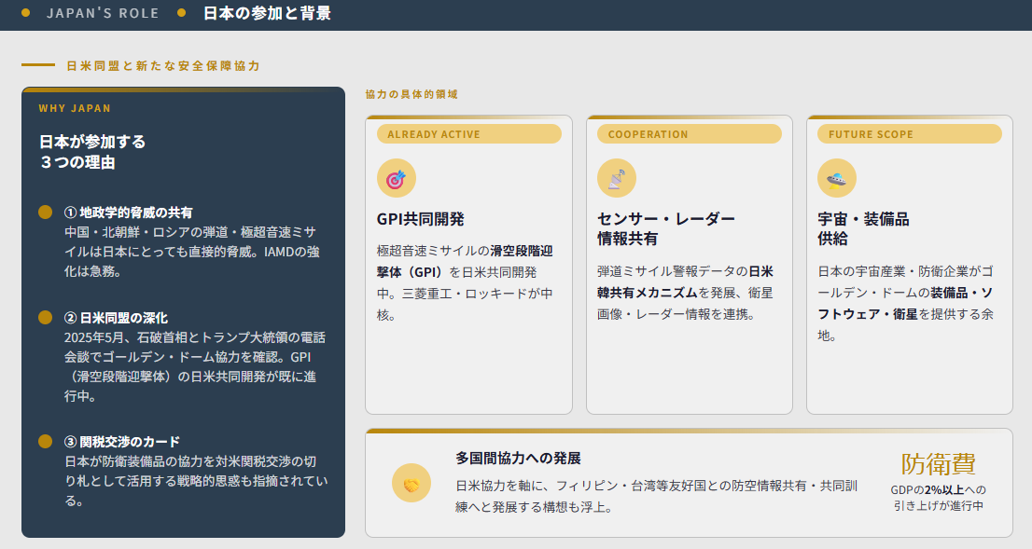Click the gold bullet next to ② 日米同盟の深化
This screenshot has height=549, width=1032.
(45, 318)
